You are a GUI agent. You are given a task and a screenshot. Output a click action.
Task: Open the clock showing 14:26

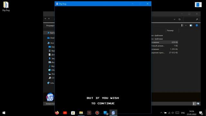(x=192, y=113)
